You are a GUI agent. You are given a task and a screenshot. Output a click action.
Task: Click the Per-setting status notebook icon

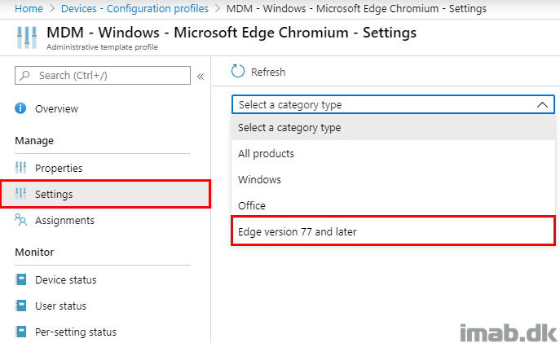(20, 332)
